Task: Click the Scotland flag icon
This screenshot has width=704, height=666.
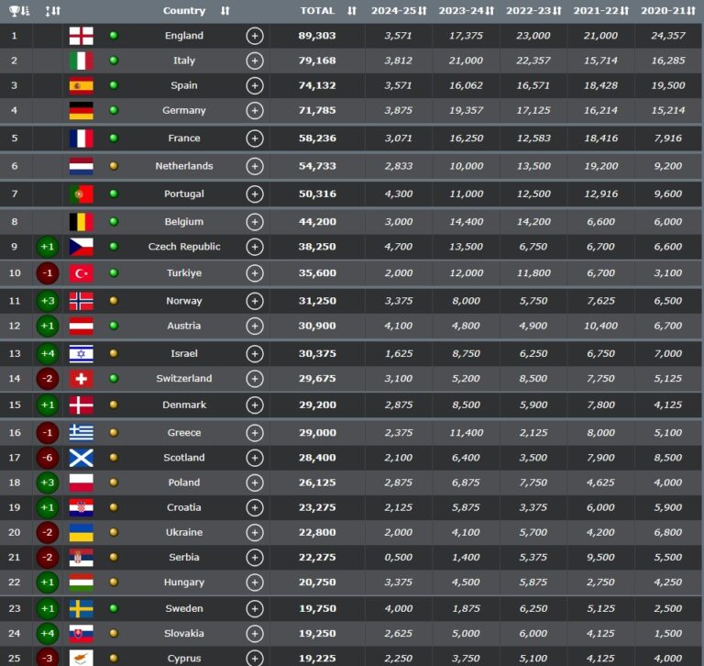Action: 81,458
